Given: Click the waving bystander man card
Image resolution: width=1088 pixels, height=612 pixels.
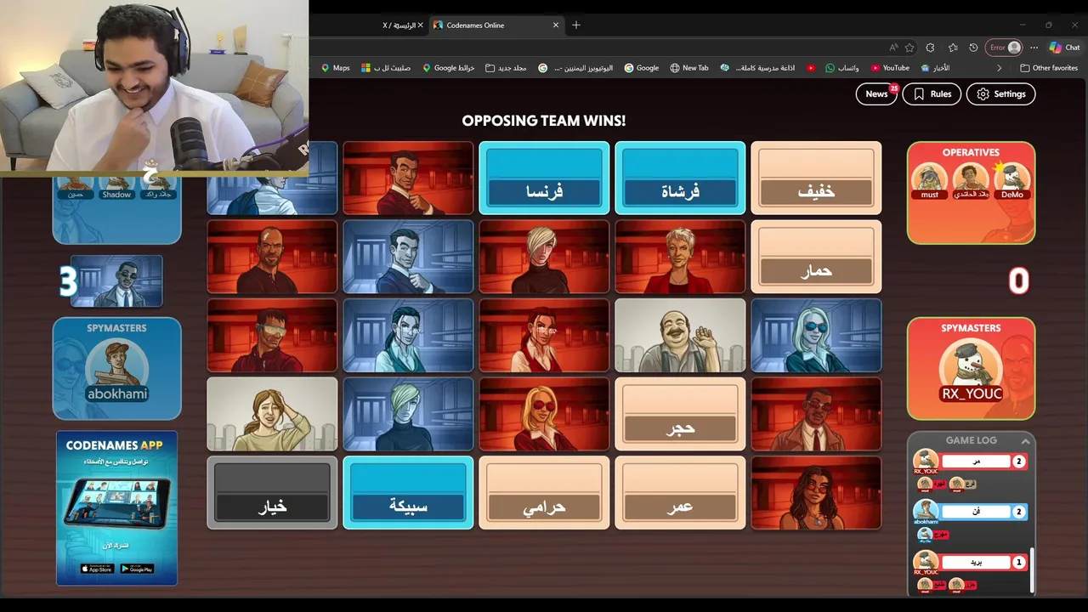Looking at the screenshot, I should 680,336.
